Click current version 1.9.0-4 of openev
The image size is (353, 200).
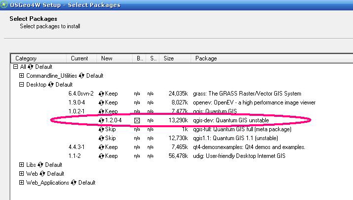[x=77, y=102]
